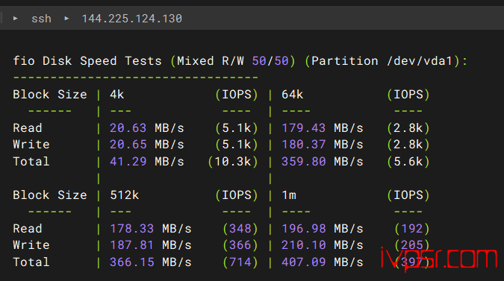Image resolution: width=504 pixels, height=281 pixels.
Task: Click the 64k block size header
Action: coord(292,95)
